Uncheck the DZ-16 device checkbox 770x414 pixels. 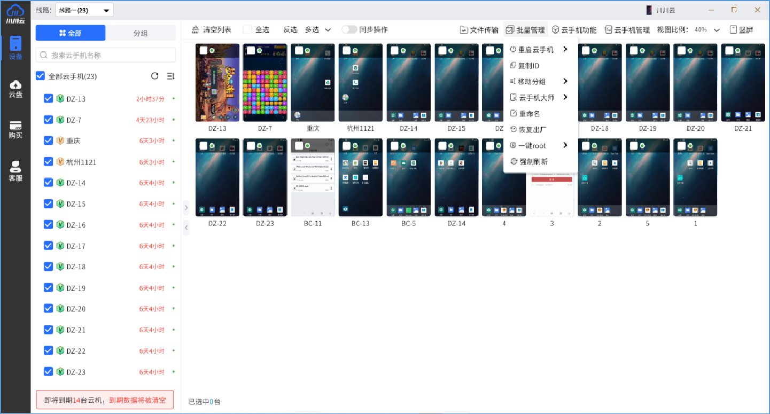click(48, 224)
